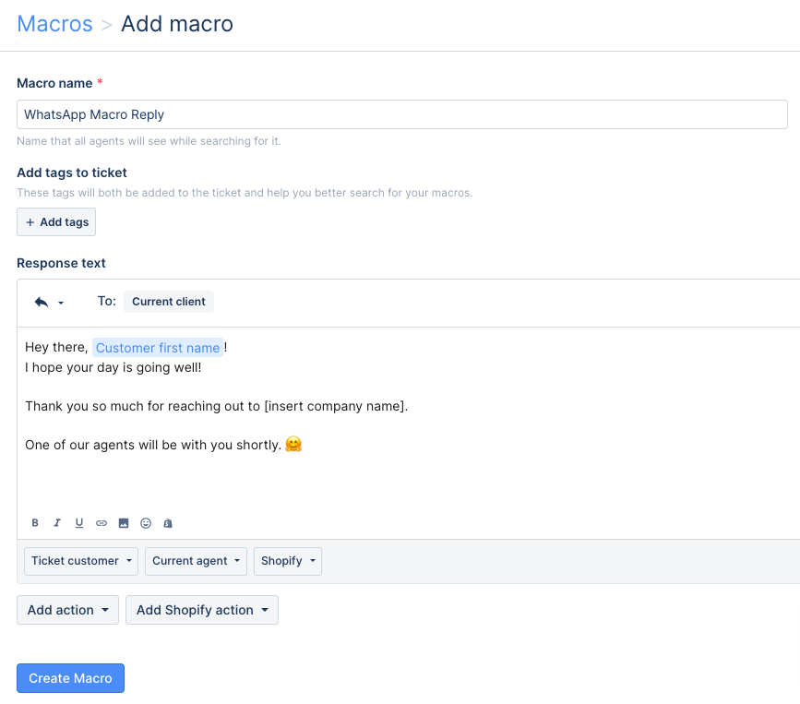
Task: Click into the Macro name field
Action: tap(402, 114)
